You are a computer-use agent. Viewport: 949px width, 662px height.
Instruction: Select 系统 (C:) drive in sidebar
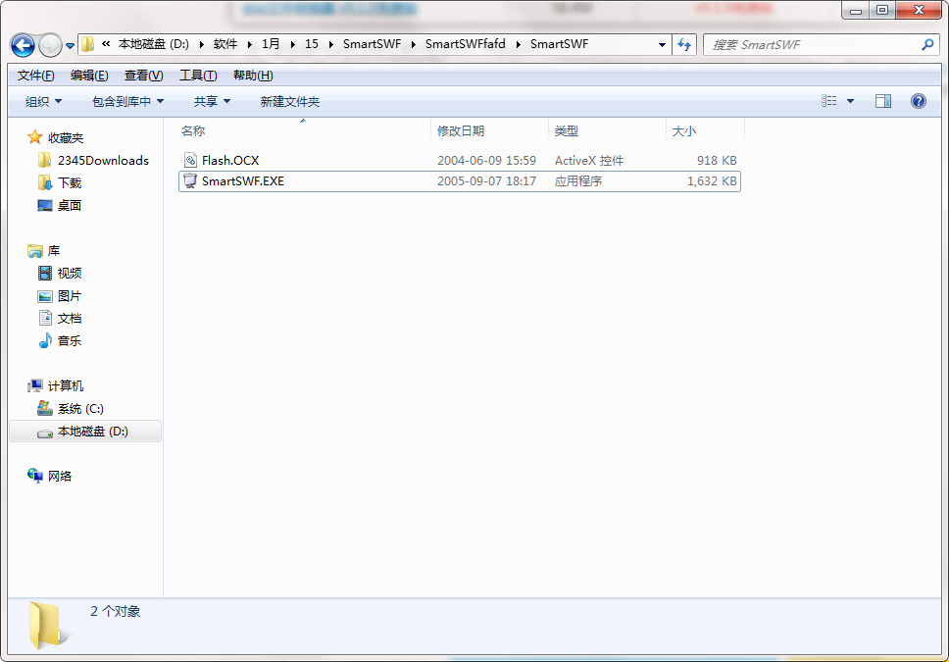(x=80, y=408)
